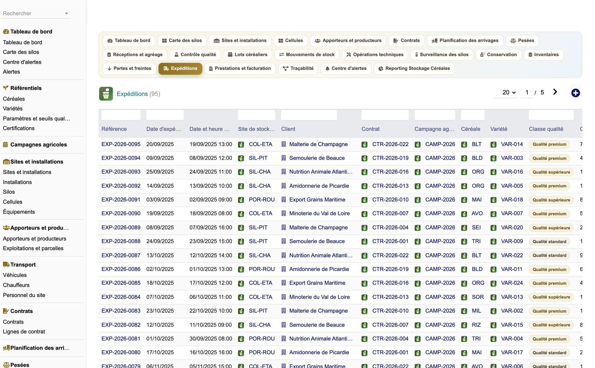Open expedition EXP-2026-0095 link
Screen dimensions: 595x368
click(x=121, y=144)
